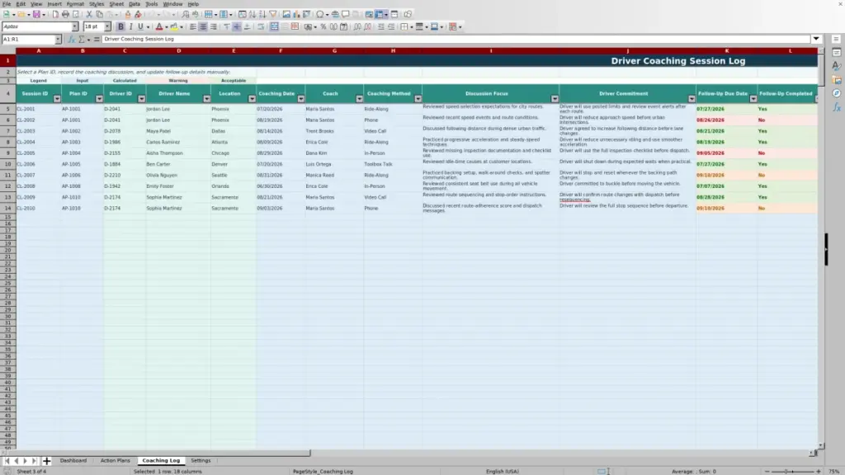Zoom in with plus button

(x=818, y=471)
